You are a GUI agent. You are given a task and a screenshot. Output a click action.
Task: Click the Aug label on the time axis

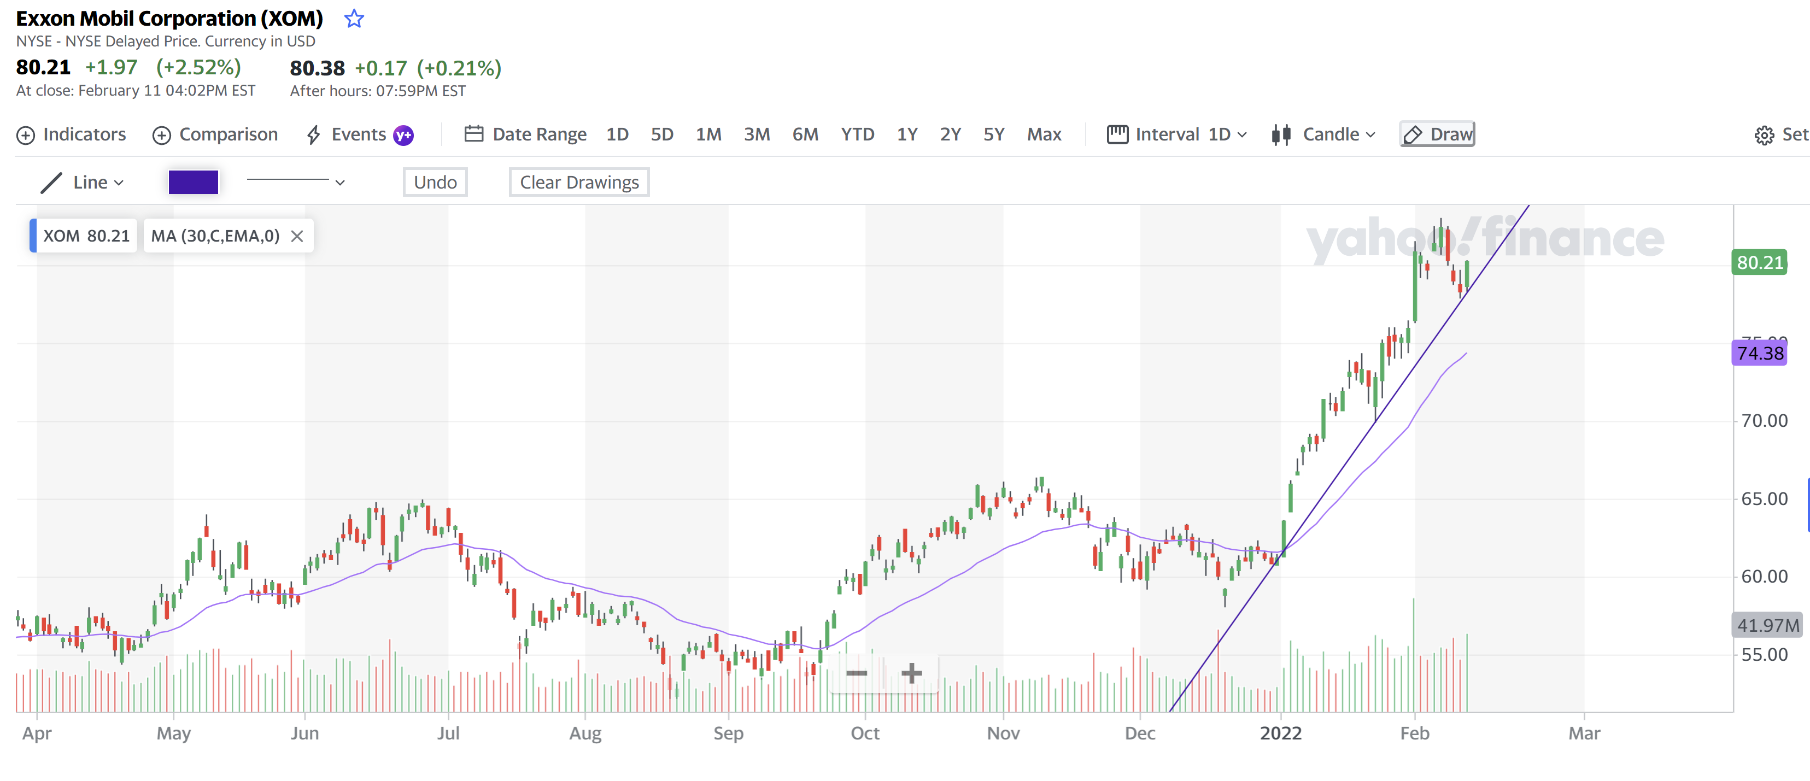pos(585,734)
